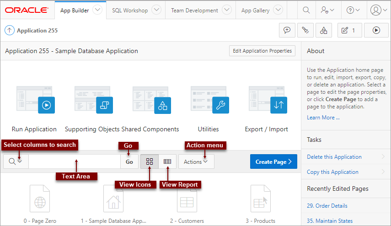Open the Help menu icon

click(x=353, y=10)
